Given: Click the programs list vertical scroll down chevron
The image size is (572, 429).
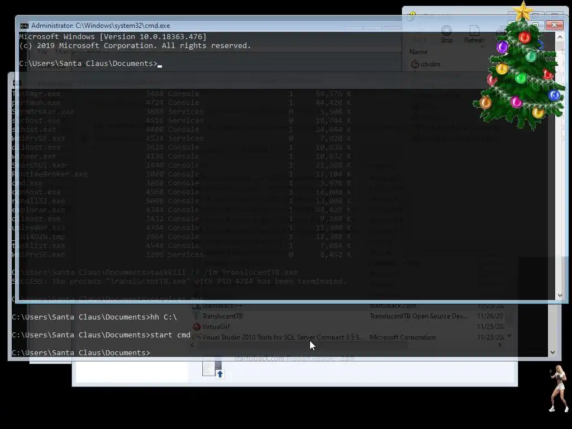Looking at the screenshot, I should (509, 336).
